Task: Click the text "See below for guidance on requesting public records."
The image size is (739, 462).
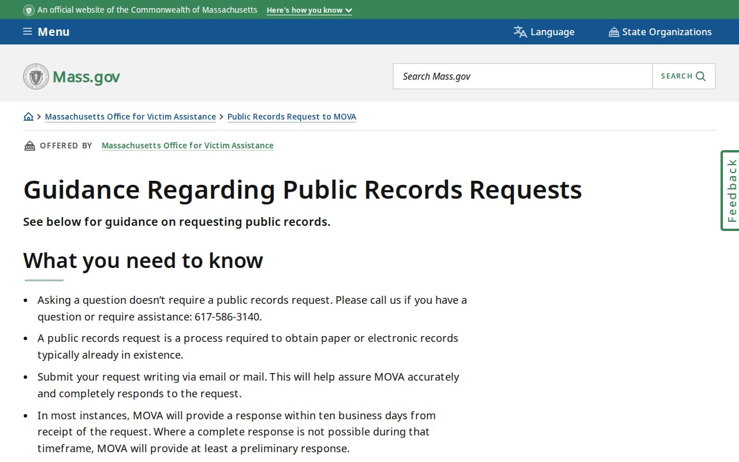Action: (x=177, y=222)
